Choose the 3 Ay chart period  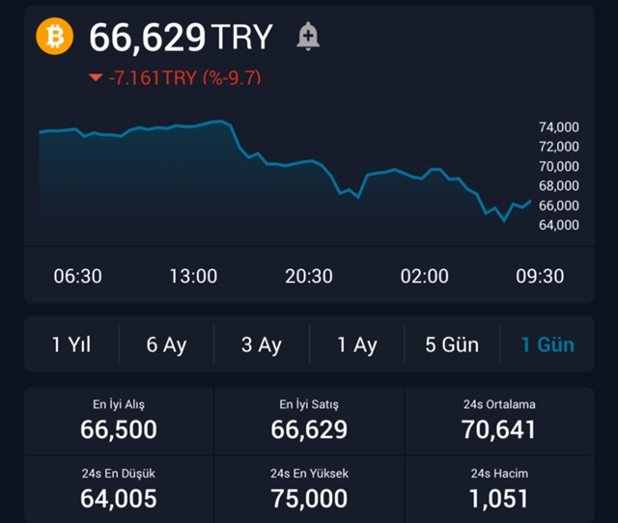(261, 344)
